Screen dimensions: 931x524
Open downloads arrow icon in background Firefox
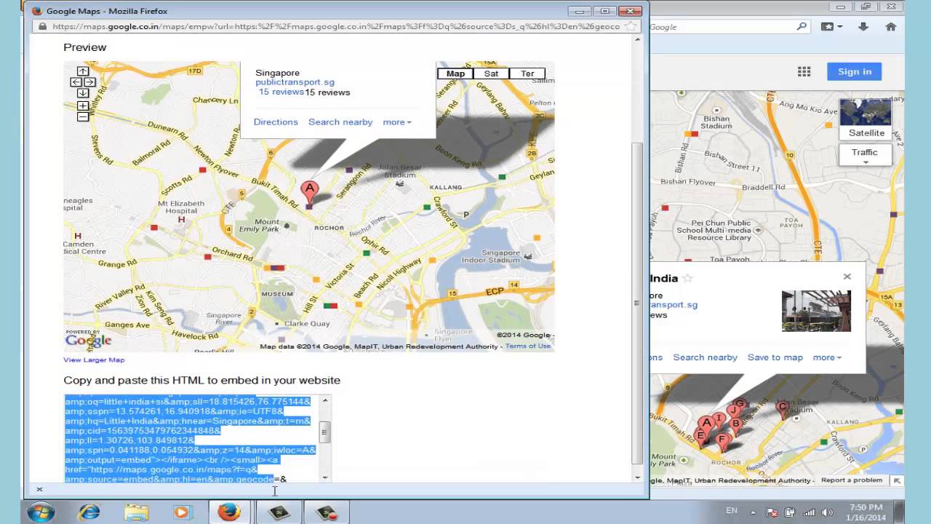tap(863, 27)
